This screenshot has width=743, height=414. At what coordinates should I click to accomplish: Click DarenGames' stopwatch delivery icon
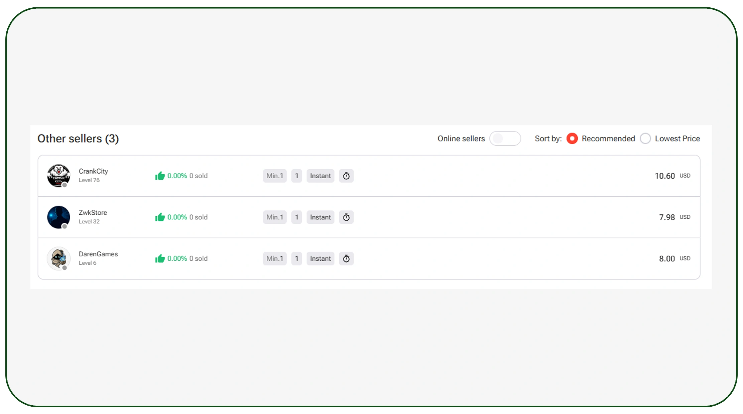tap(346, 259)
